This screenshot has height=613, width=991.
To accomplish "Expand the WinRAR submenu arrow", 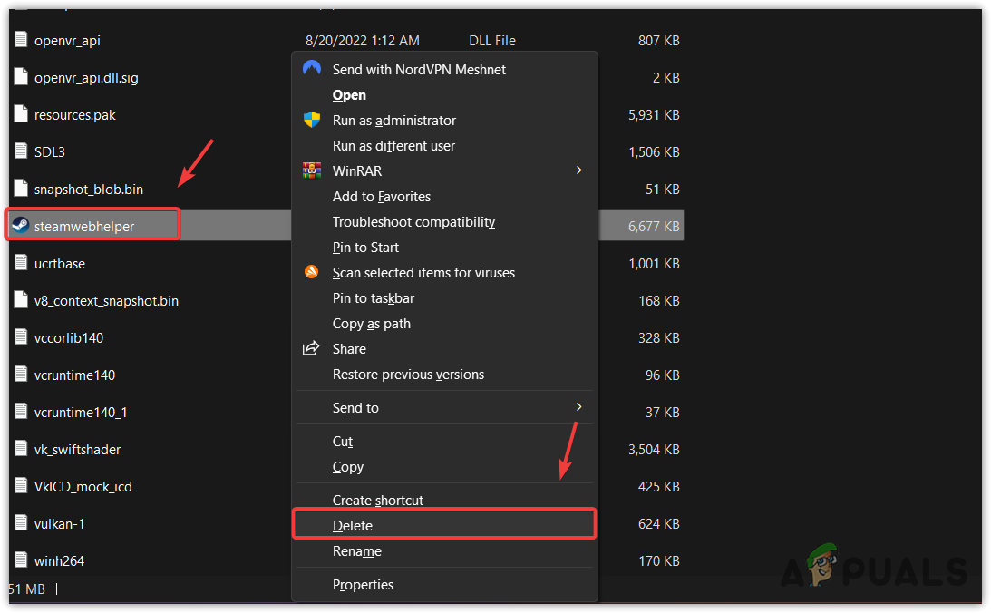I will pos(578,170).
